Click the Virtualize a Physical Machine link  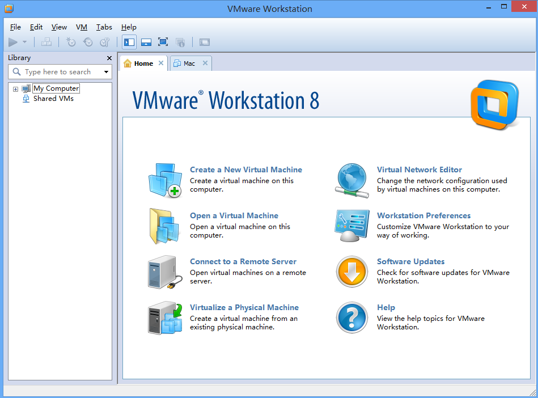point(244,307)
